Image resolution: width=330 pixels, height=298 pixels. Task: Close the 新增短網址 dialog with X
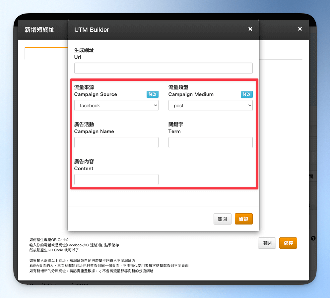click(x=300, y=29)
